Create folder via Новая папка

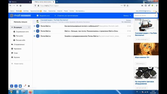pos(17,64)
